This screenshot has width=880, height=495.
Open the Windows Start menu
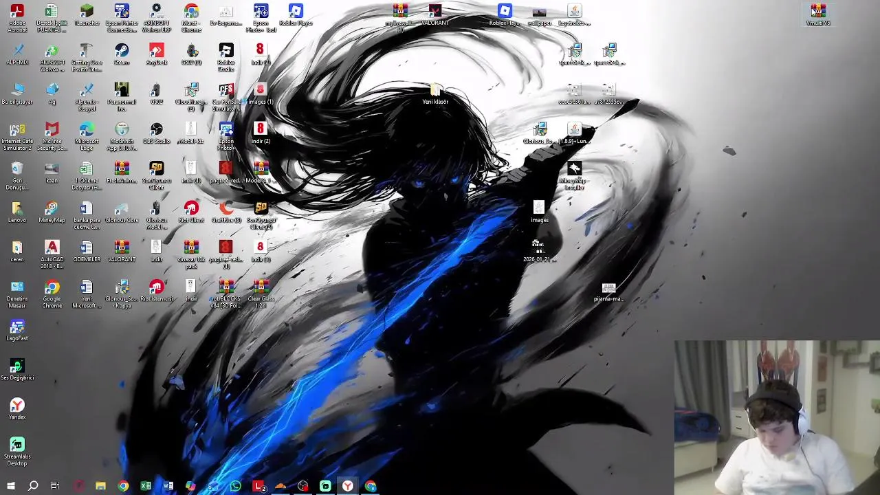tap(10, 486)
